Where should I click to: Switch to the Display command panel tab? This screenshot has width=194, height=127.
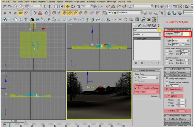coord(154,25)
